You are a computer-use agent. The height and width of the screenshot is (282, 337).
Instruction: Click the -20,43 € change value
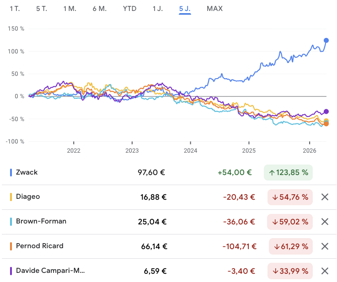point(239,197)
